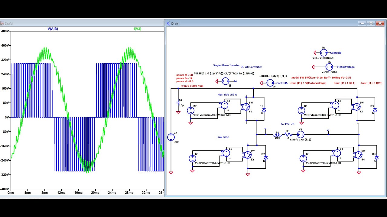
Task: Click the "AC MOTOR" comment text
Action: 288,124
